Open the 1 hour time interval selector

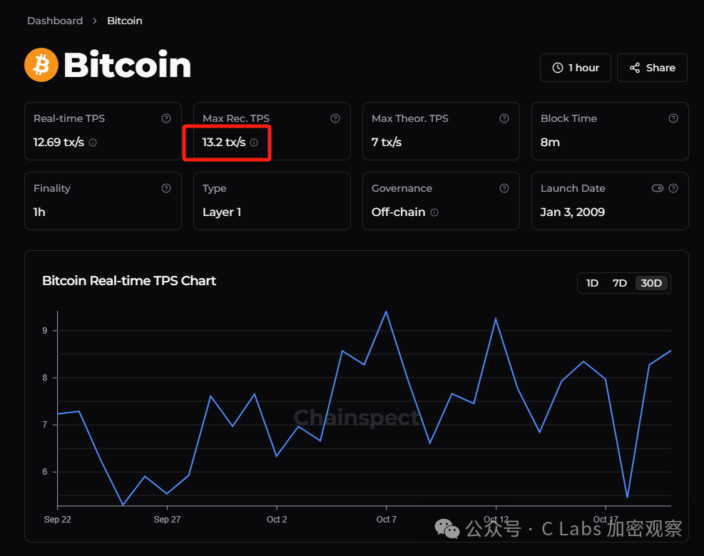point(575,68)
